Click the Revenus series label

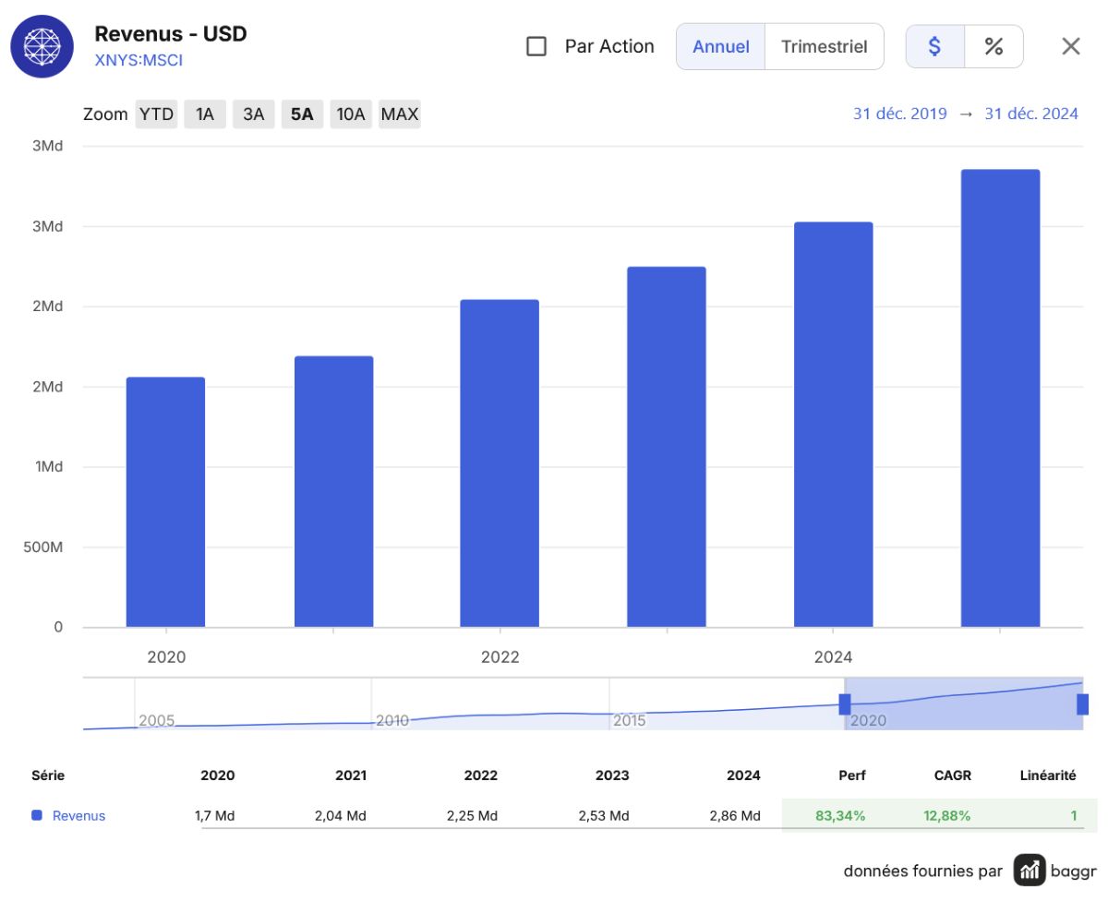tap(78, 816)
